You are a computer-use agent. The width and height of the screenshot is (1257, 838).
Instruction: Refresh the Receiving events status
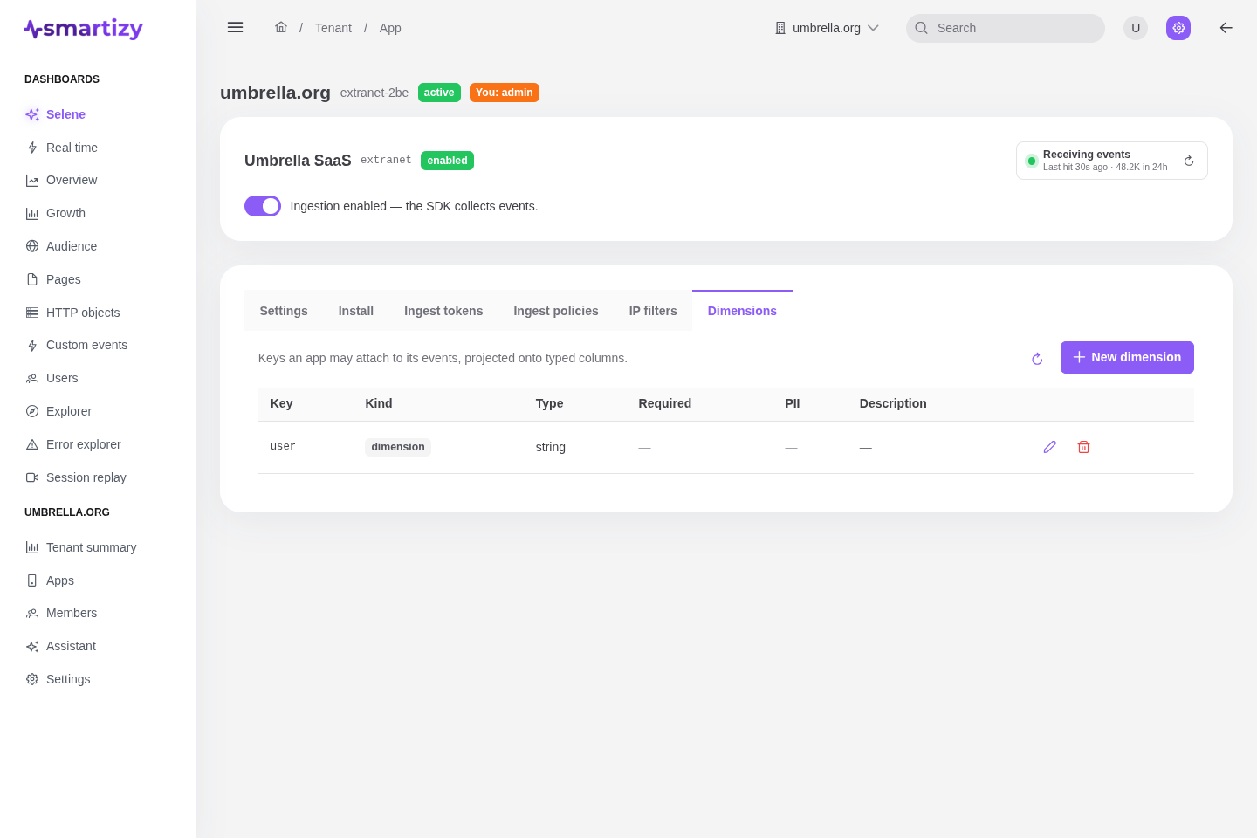pos(1189,161)
